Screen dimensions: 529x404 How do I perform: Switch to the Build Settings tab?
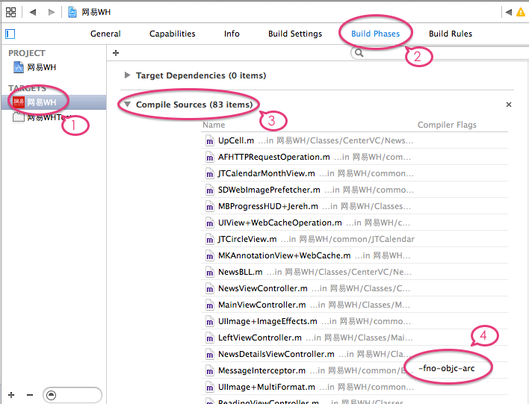point(295,34)
